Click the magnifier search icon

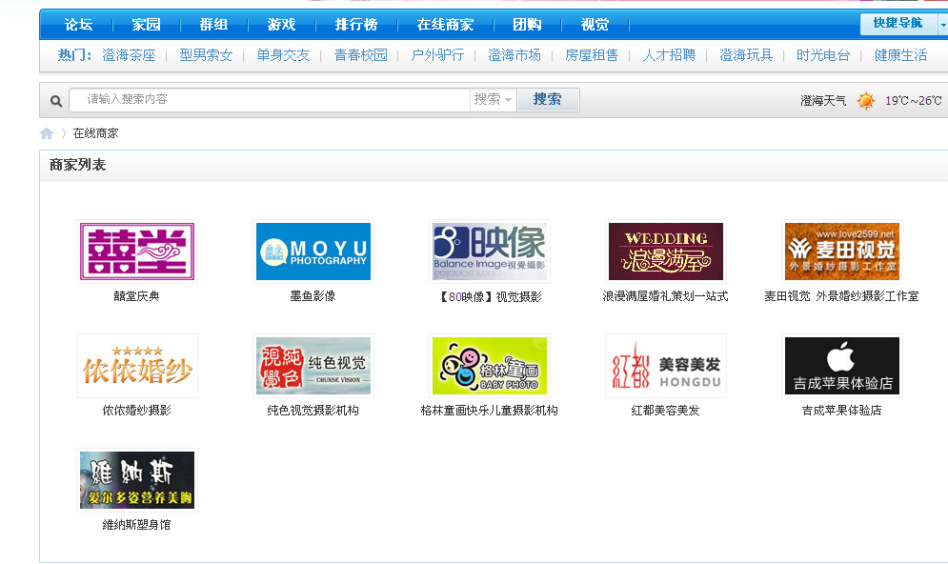56,101
